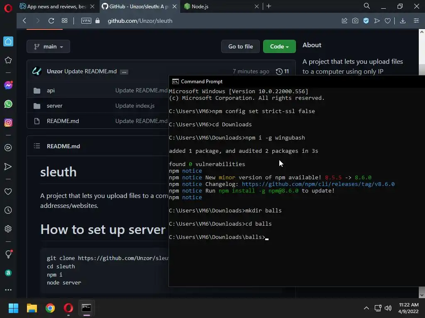Open File Explorer from taskbar
Screen dimensions: 425x318
tap(32, 308)
